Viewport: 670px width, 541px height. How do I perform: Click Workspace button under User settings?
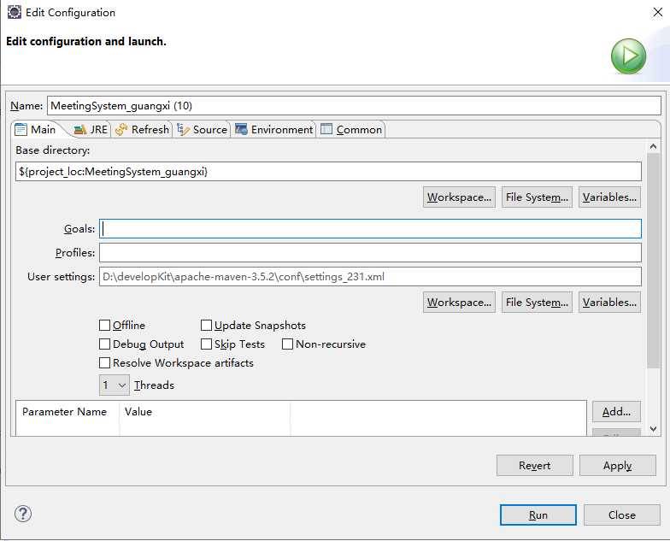(x=460, y=303)
